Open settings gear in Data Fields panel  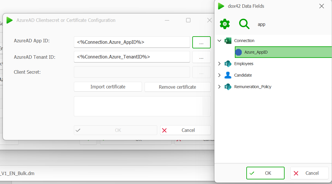tap(225, 24)
